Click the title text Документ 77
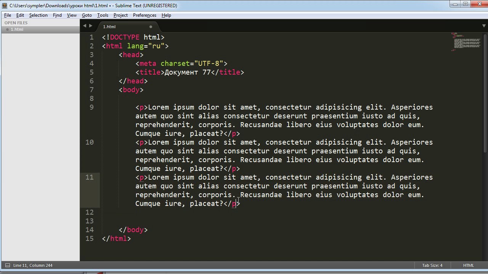The image size is (488, 274). coord(188,72)
